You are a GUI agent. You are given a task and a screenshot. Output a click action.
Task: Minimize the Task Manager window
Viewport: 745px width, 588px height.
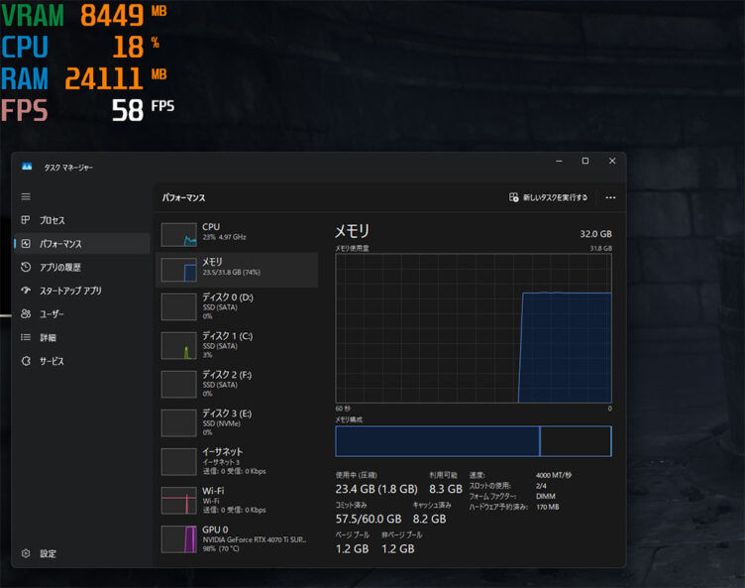tap(559, 162)
